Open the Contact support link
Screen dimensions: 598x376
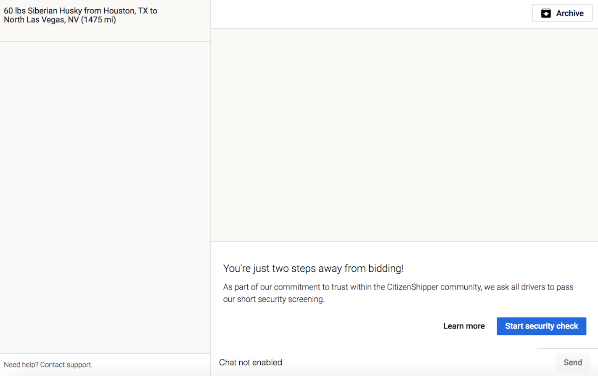[66, 365]
